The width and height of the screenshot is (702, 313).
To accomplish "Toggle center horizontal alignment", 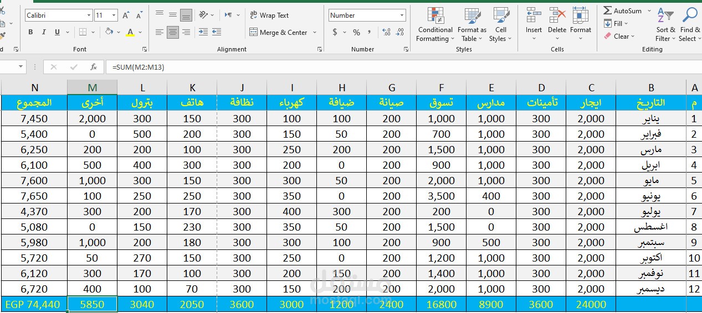I will pyautogui.click(x=173, y=33).
